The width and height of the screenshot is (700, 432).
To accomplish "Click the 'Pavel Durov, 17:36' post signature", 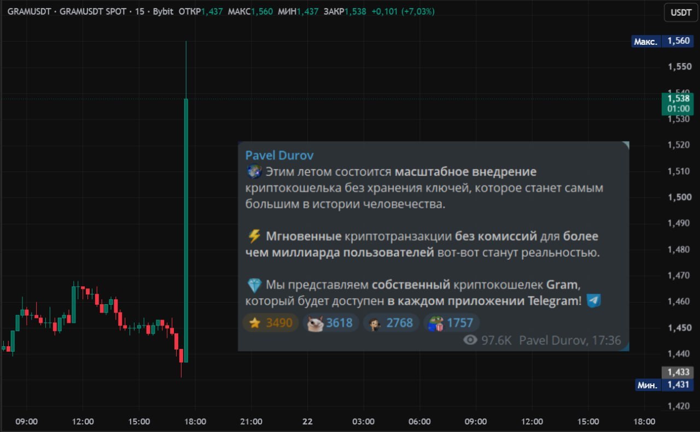I will tap(570, 340).
